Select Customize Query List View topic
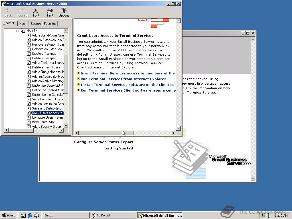Viewport: 292px width, 219px height. point(48,86)
